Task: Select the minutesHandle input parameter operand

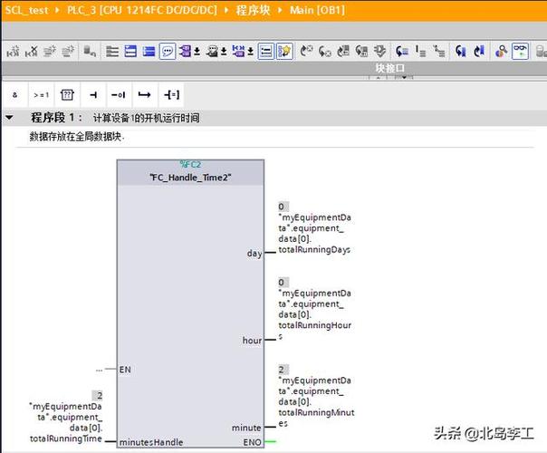Action: point(65,421)
